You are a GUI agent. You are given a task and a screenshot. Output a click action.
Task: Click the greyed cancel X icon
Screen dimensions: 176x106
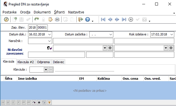(x=145, y=19)
